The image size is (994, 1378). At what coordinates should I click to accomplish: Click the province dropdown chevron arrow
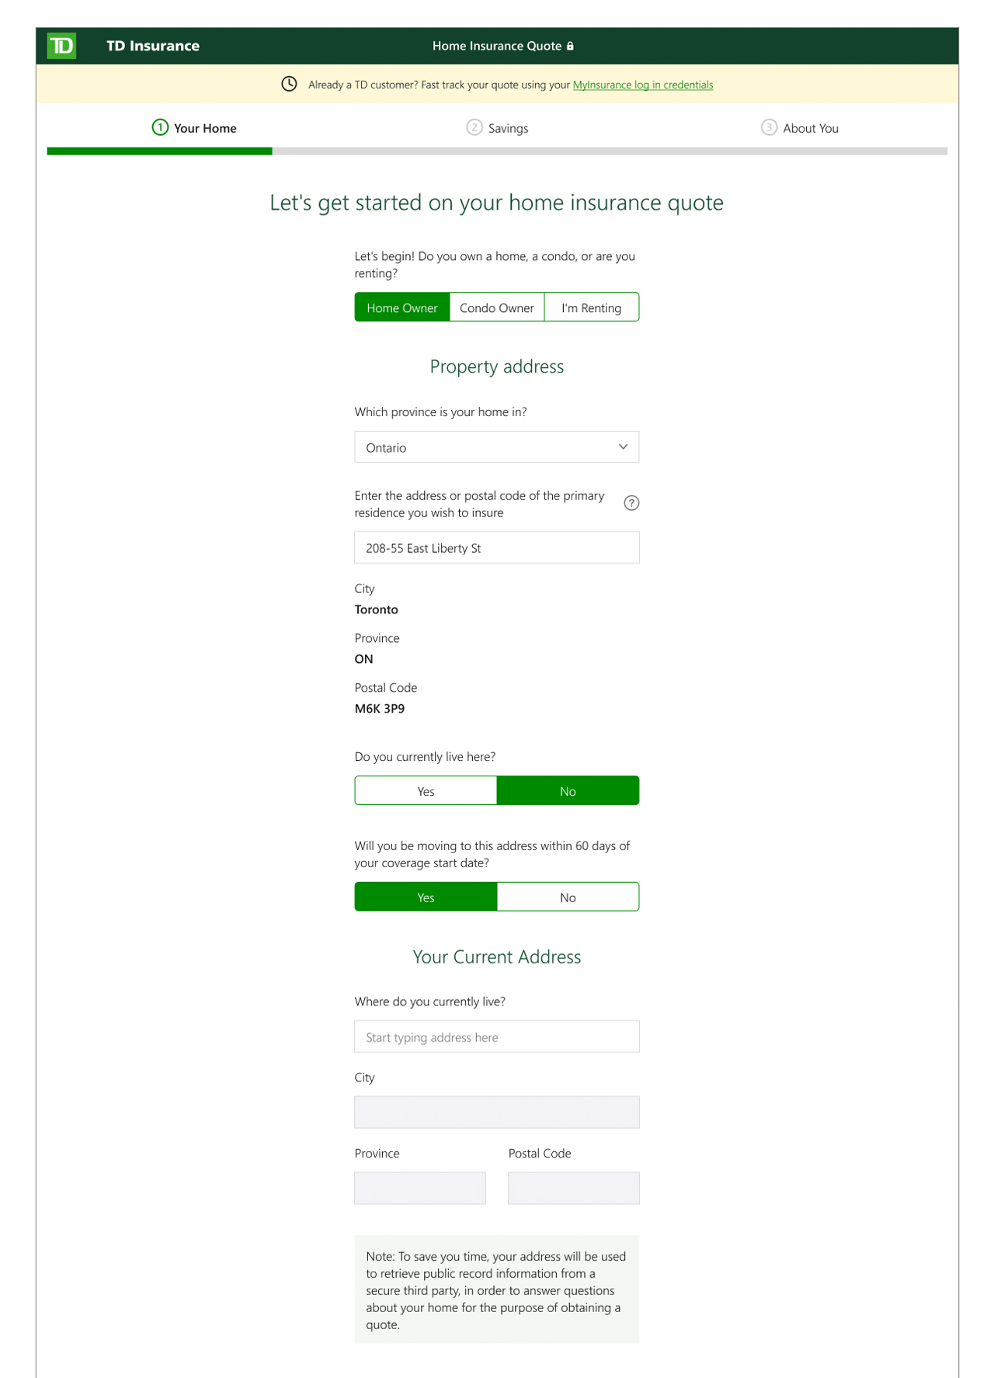pyautogui.click(x=623, y=447)
